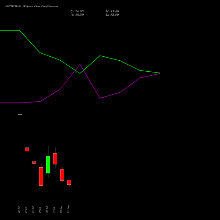Screen dimensions: 220x220
Task: Select the red candle for 03 Aug
Action: point(62,175)
